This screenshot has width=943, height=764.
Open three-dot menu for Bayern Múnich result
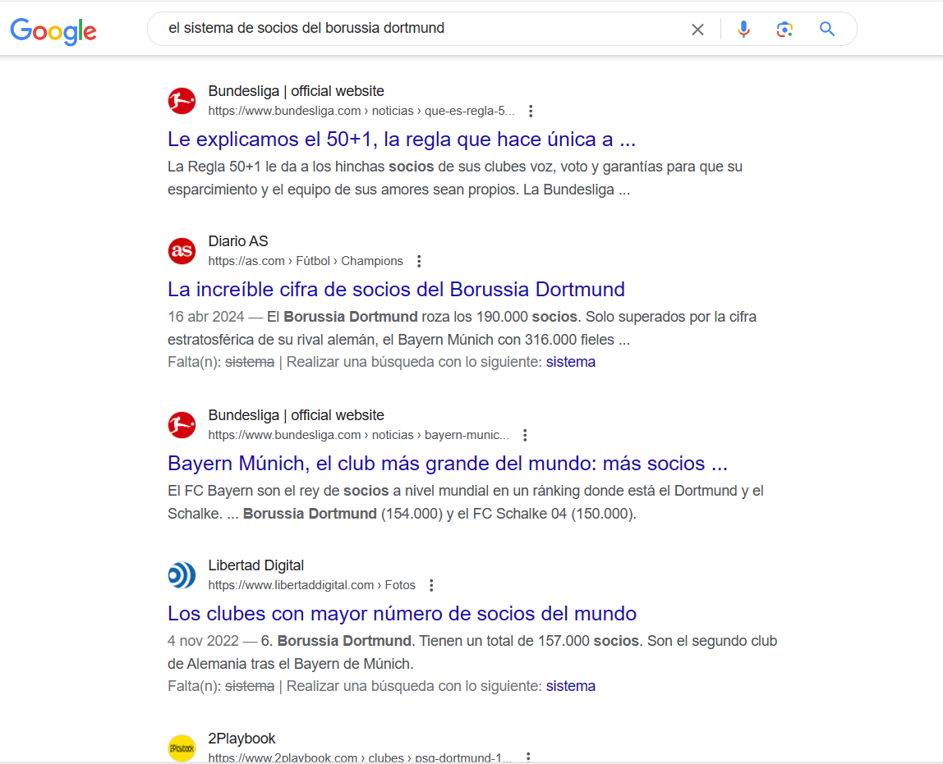click(525, 436)
